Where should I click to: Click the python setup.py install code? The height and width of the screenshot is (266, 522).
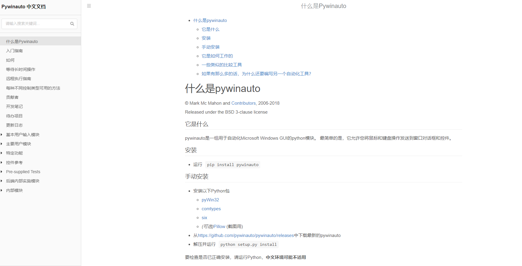click(249, 244)
